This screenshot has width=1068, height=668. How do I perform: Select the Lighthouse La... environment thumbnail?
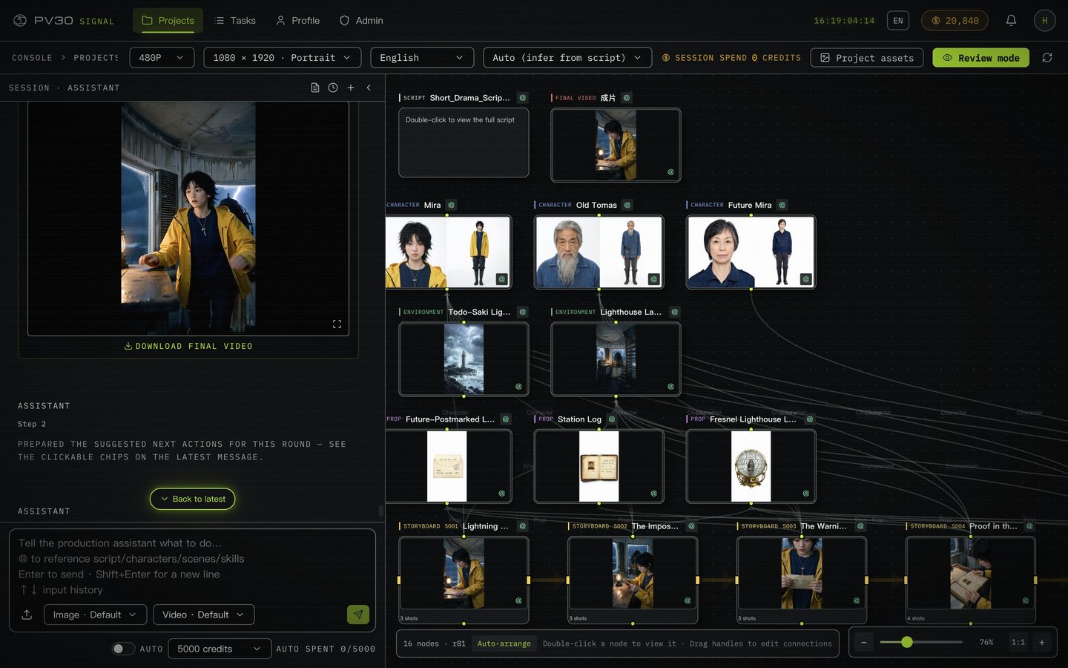[x=616, y=359]
